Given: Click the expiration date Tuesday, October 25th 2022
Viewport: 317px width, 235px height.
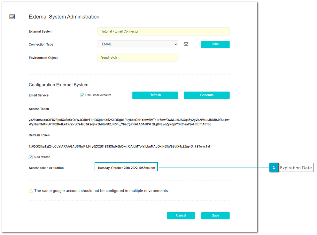Looking at the screenshot, I should click(x=126, y=168).
